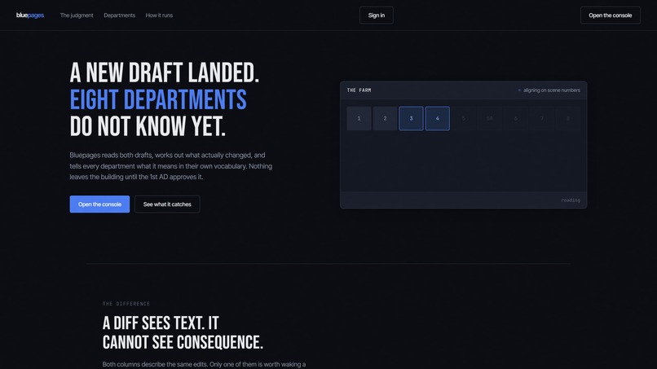
Task: Click A DIFF SEES TEXT heading
Action: [183, 332]
